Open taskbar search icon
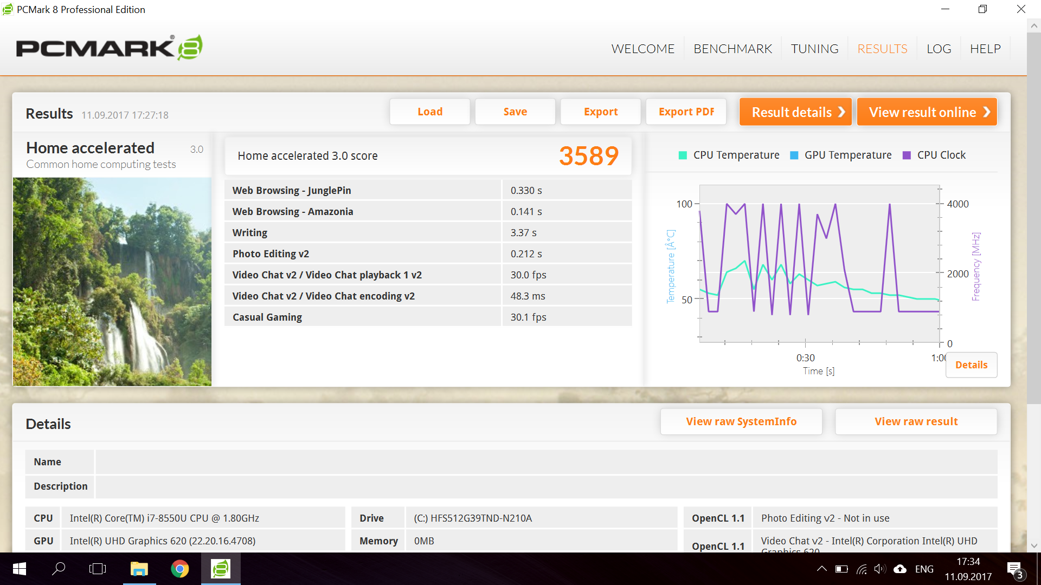1041x585 pixels. (59, 569)
